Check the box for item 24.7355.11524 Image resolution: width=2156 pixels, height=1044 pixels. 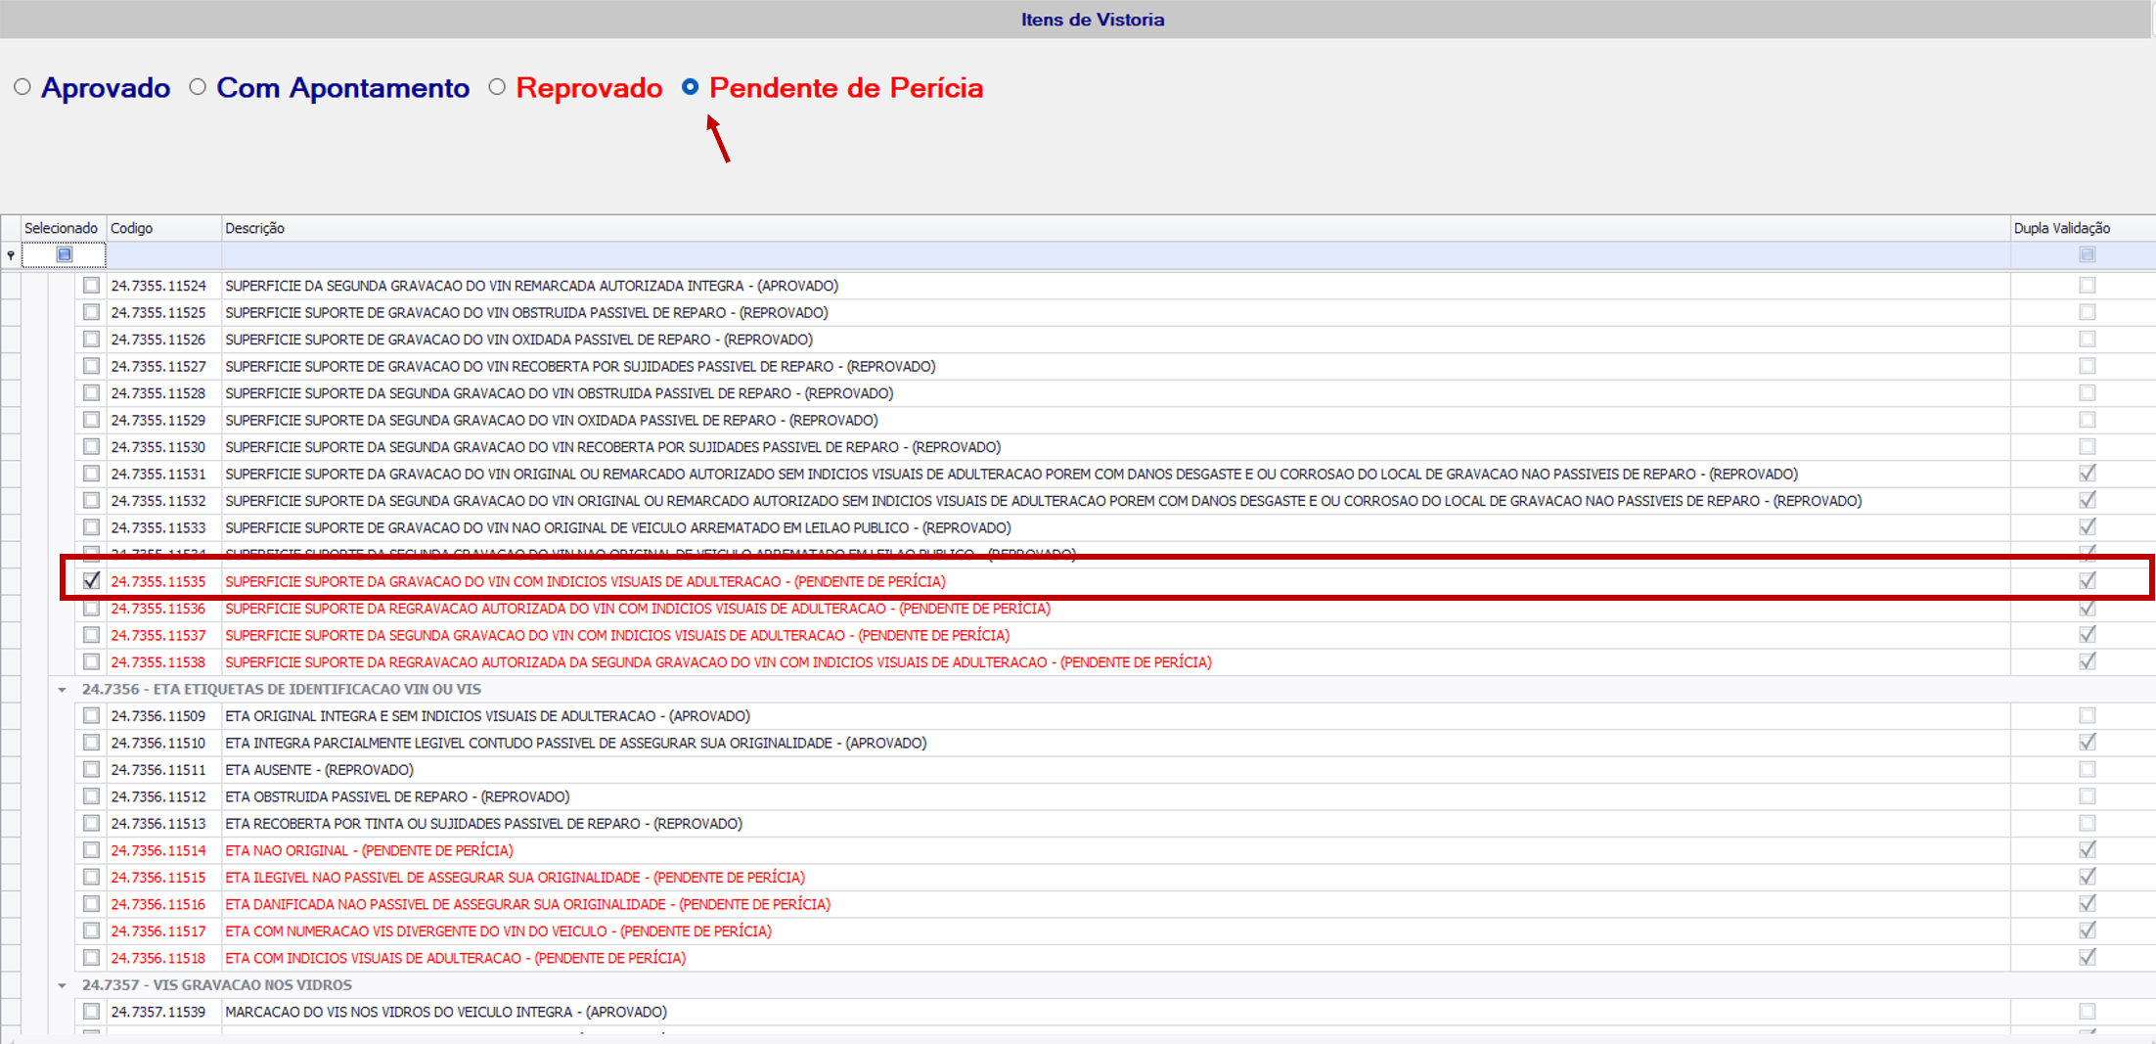91,285
